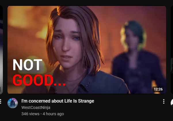Click the fire glow in thumbnail's upper-left corner
This screenshot has height=121, width=173.
pos(19,16)
